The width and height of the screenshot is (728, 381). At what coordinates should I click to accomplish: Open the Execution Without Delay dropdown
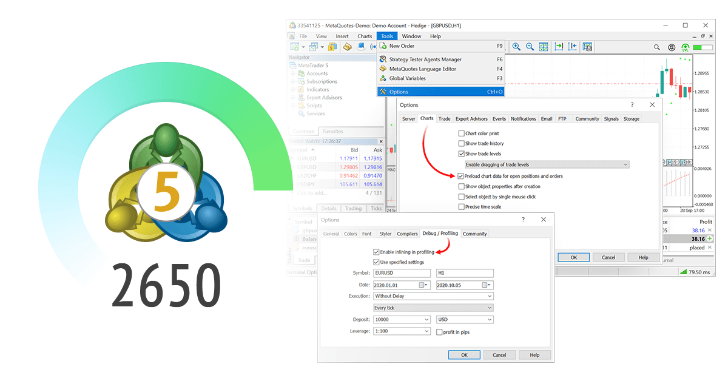(488, 295)
